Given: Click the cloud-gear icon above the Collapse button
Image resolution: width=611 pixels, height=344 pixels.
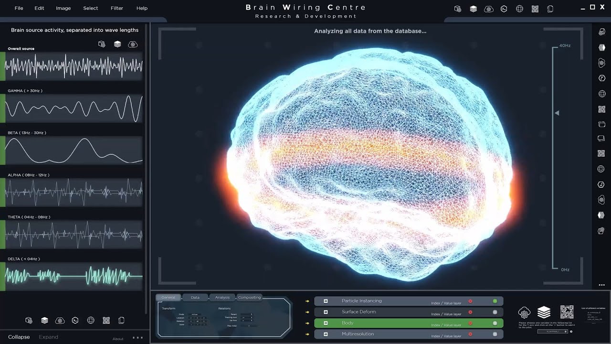Looking at the screenshot, I should point(60,320).
